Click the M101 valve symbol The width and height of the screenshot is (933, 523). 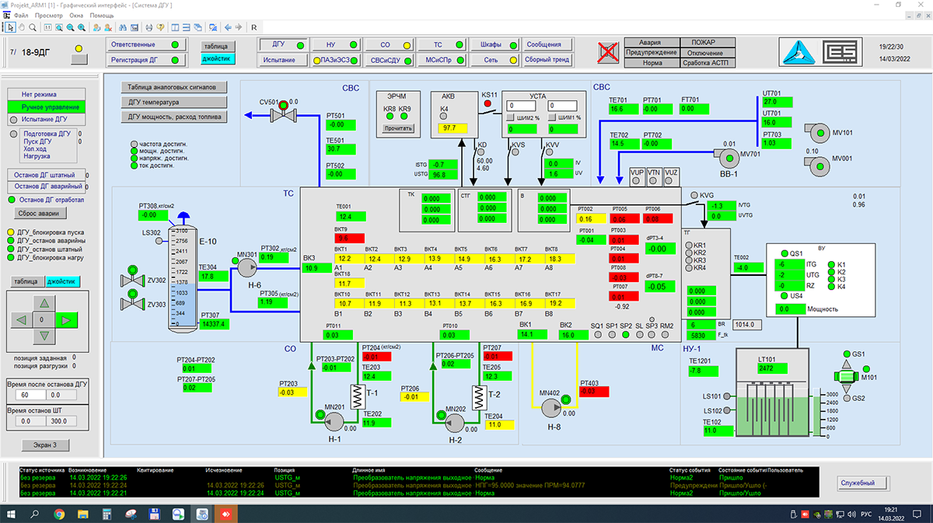(x=846, y=376)
